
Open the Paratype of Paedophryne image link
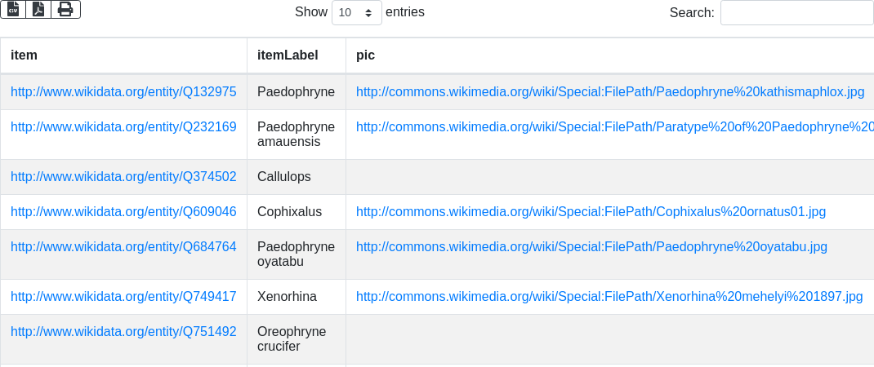coord(614,127)
